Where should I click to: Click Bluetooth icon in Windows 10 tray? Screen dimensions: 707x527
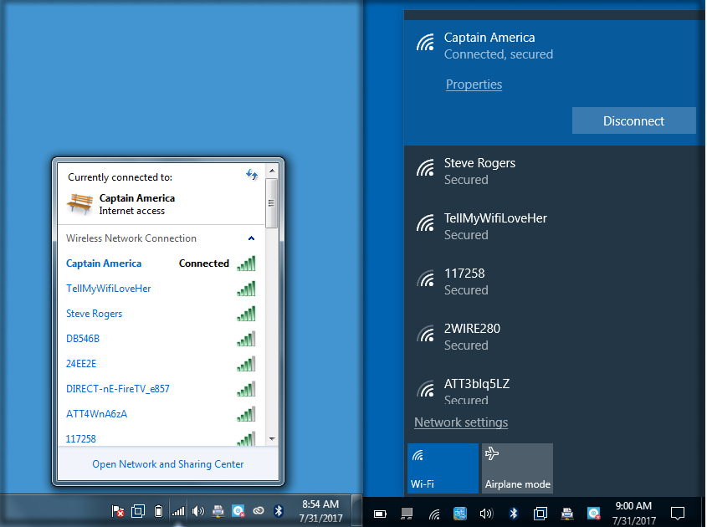click(x=515, y=513)
